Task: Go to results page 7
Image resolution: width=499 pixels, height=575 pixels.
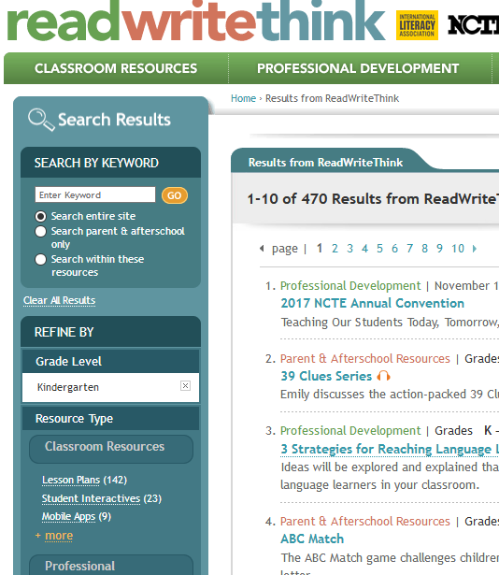Action: tap(410, 249)
